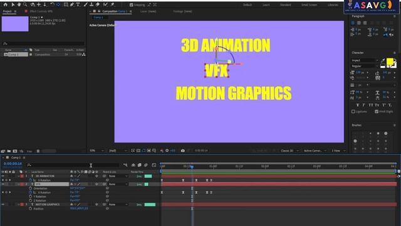The width and height of the screenshot is (401, 226).
Task: Toggle the Ligatures checkbox
Action: click(x=353, y=112)
